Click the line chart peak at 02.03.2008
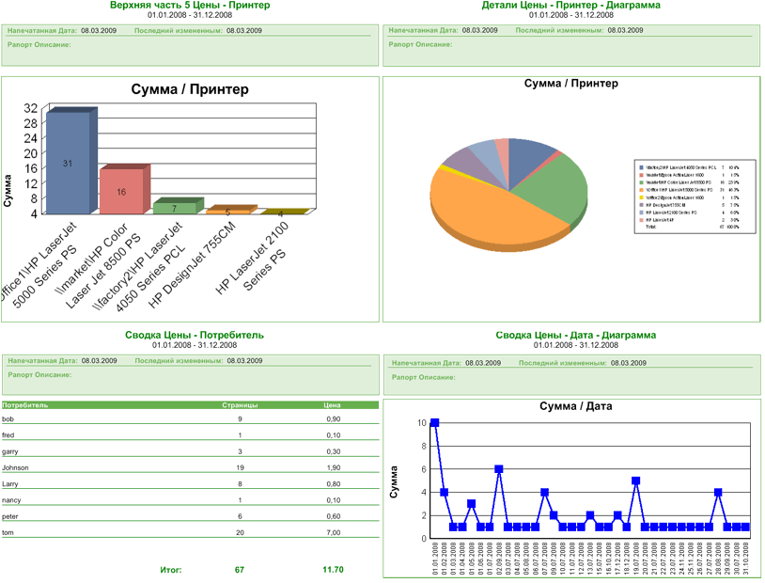 click(499, 469)
